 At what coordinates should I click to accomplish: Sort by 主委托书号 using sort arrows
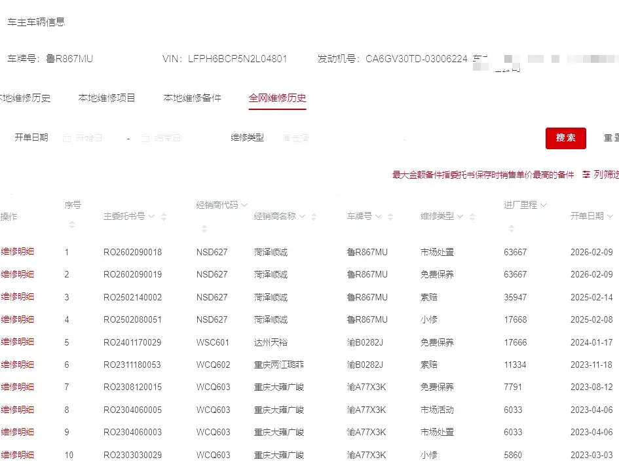(x=164, y=217)
